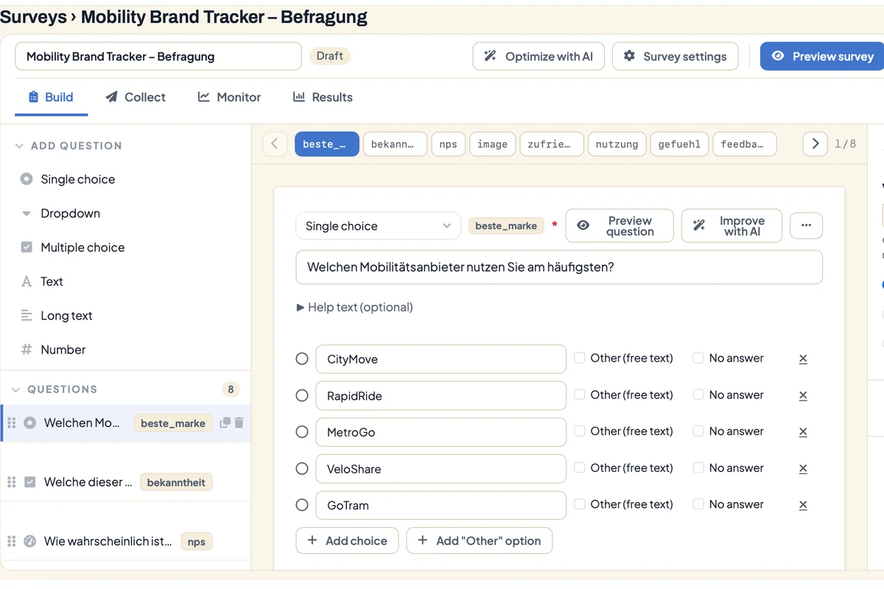The image size is (884, 589).
Task: Edit the survey title field
Action: [158, 56]
